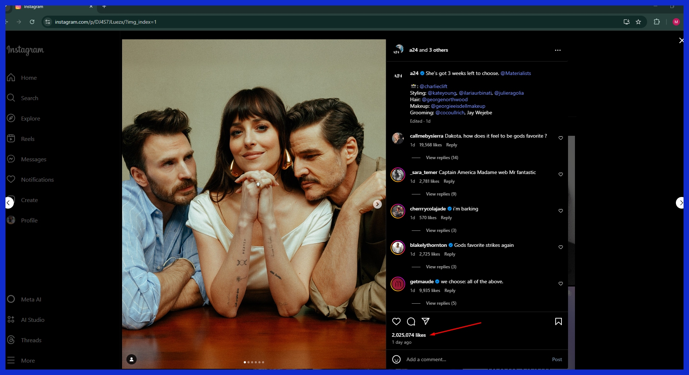Like cherrycolajade's comment
Viewport: 689px width, 375px height.
click(x=561, y=211)
